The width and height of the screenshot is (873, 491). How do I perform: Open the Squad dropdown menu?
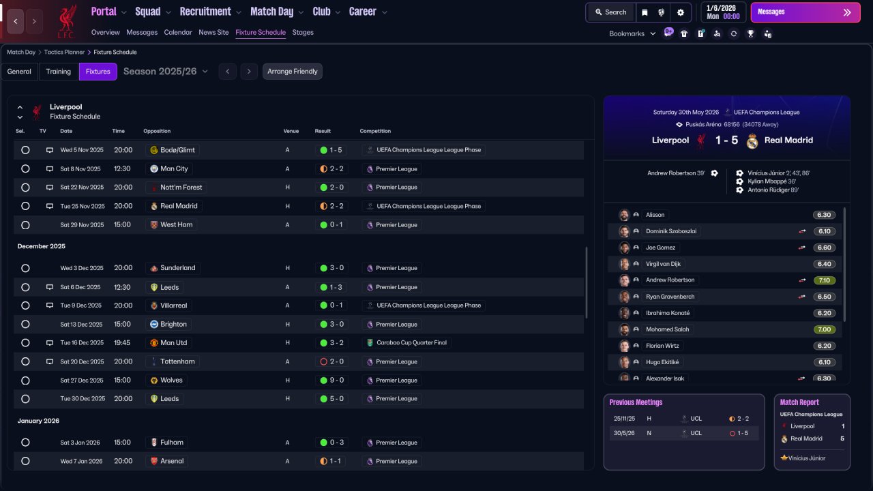pyautogui.click(x=153, y=12)
